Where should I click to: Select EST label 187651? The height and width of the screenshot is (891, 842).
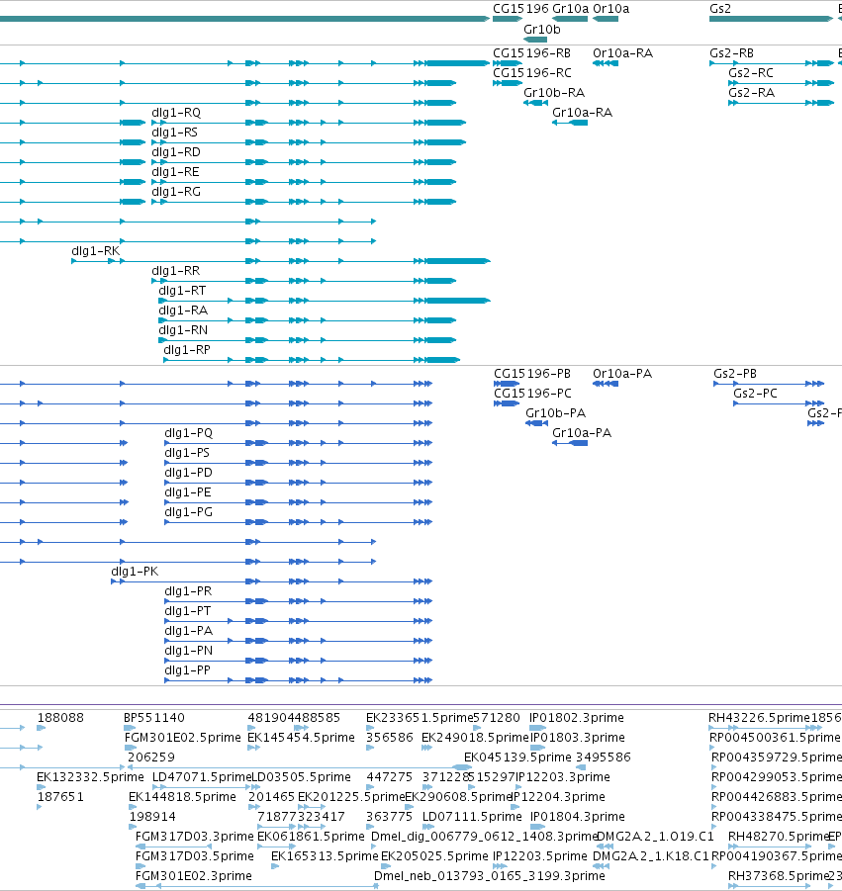click(60, 797)
